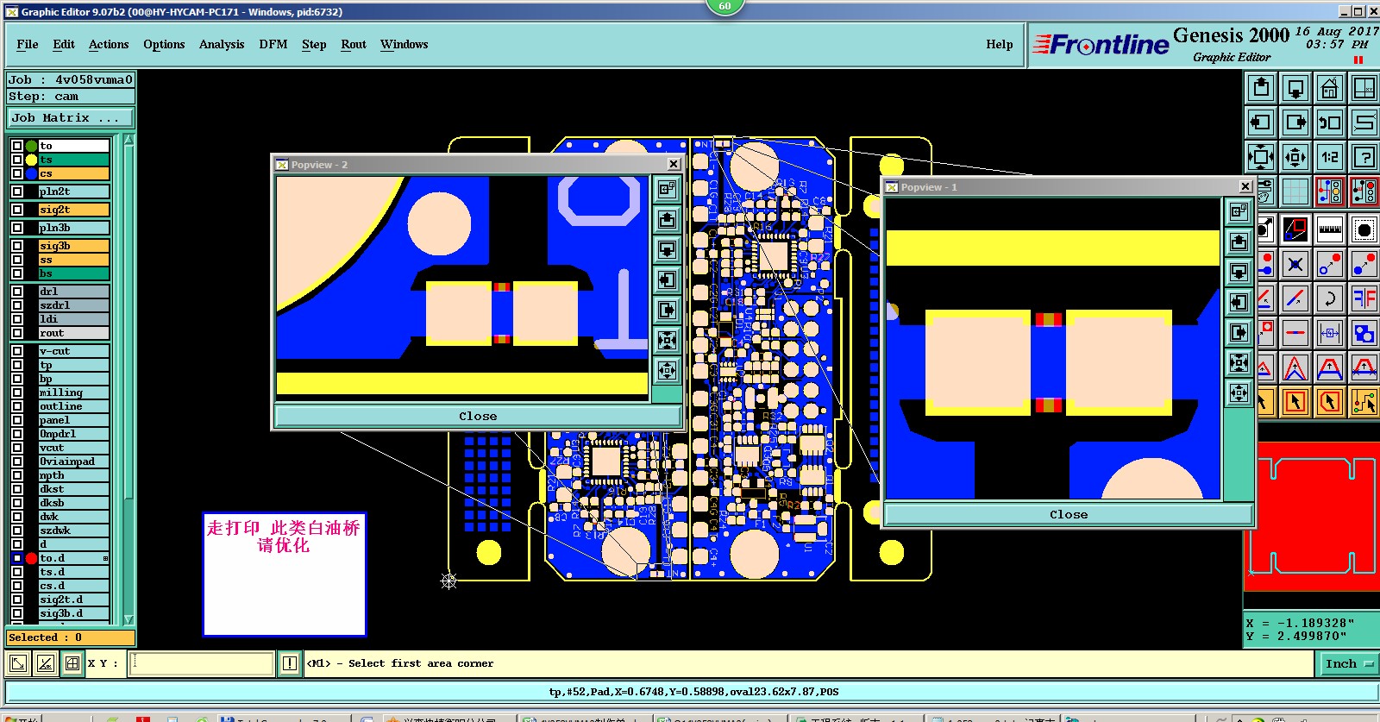This screenshot has height=722, width=1380.
Task: Click the home view icon
Action: tap(1330, 88)
